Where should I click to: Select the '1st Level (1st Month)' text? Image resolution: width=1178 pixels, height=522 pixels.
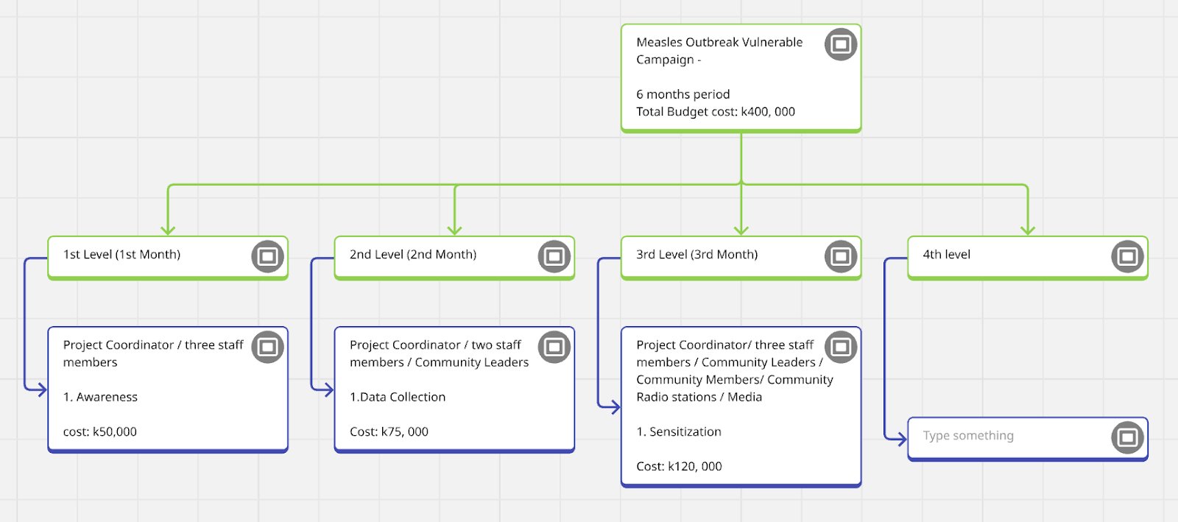tap(121, 254)
